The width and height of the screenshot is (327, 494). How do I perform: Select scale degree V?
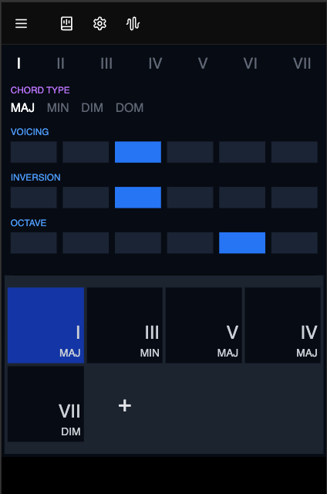coord(203,63)
